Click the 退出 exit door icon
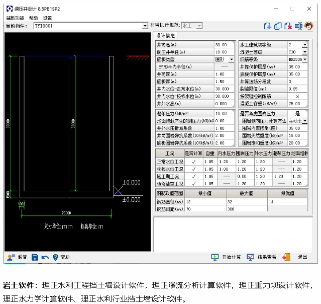Screen dimensions: 321x304 pyautogui.click(x=287, y=257)
